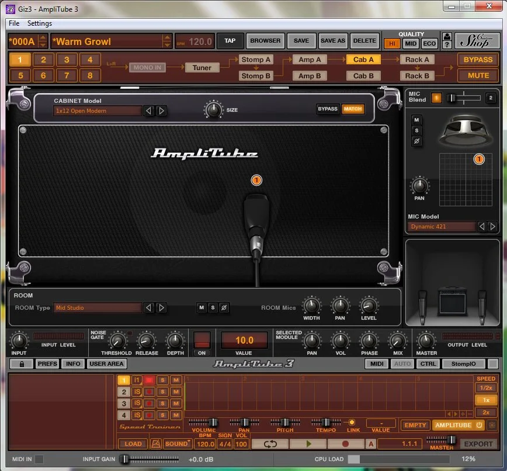
Task: Switch to the Amp A module
Action: pyautogui.click(x=310, y=60)
